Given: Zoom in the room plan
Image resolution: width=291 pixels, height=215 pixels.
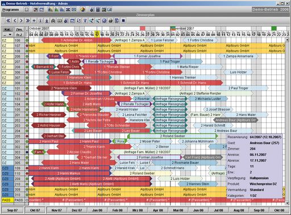Looking at the screenshot, I should pos(92,20).
